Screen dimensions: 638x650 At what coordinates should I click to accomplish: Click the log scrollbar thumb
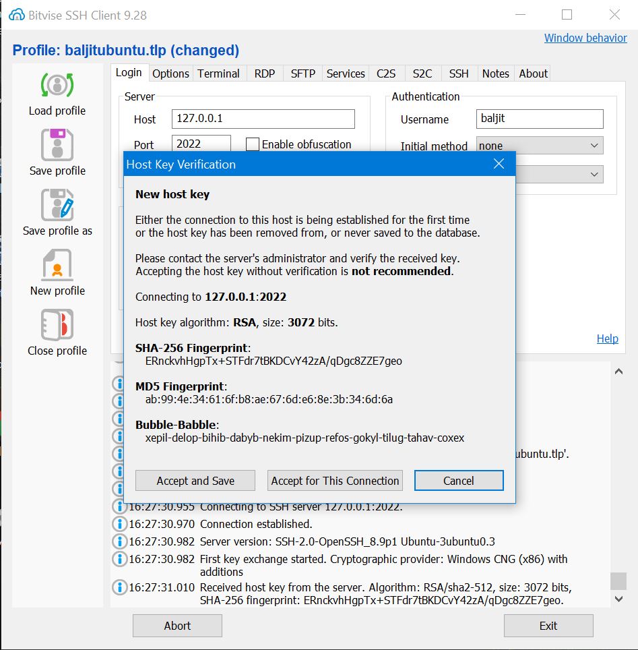618,581
